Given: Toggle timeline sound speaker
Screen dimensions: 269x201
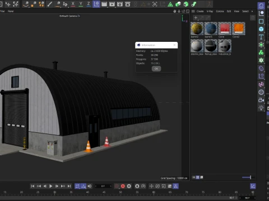Looking at the screenshot, I should 90,186.
